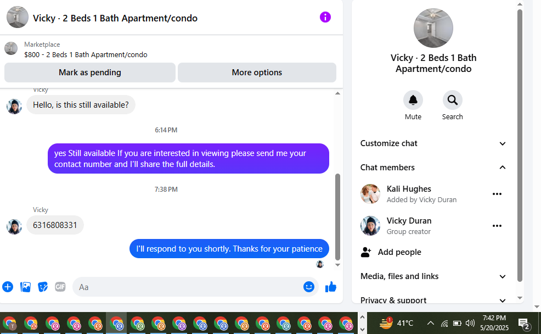
Task: Mark the listing as pending
Action: 89,73
